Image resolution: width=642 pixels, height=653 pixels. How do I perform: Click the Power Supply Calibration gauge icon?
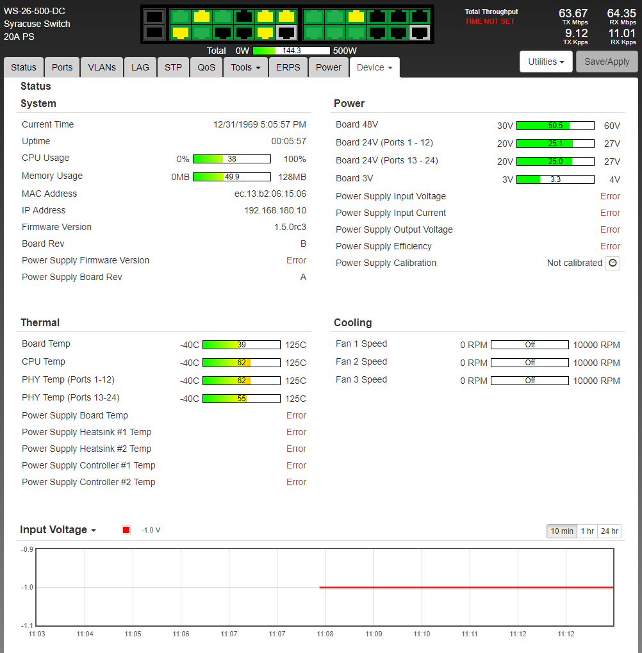click(x=613, y=263)
